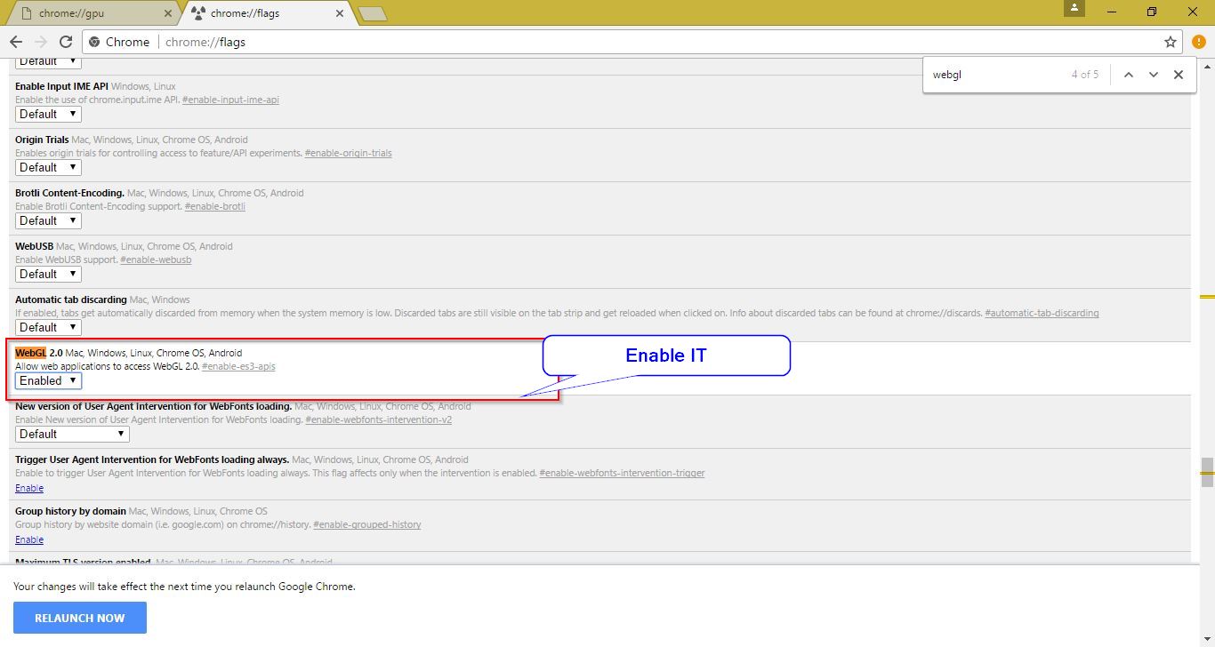This screenshot has width=1215, height=647.
Task: Open the orange Chrome update alert icon
Action: point(1198,42)
